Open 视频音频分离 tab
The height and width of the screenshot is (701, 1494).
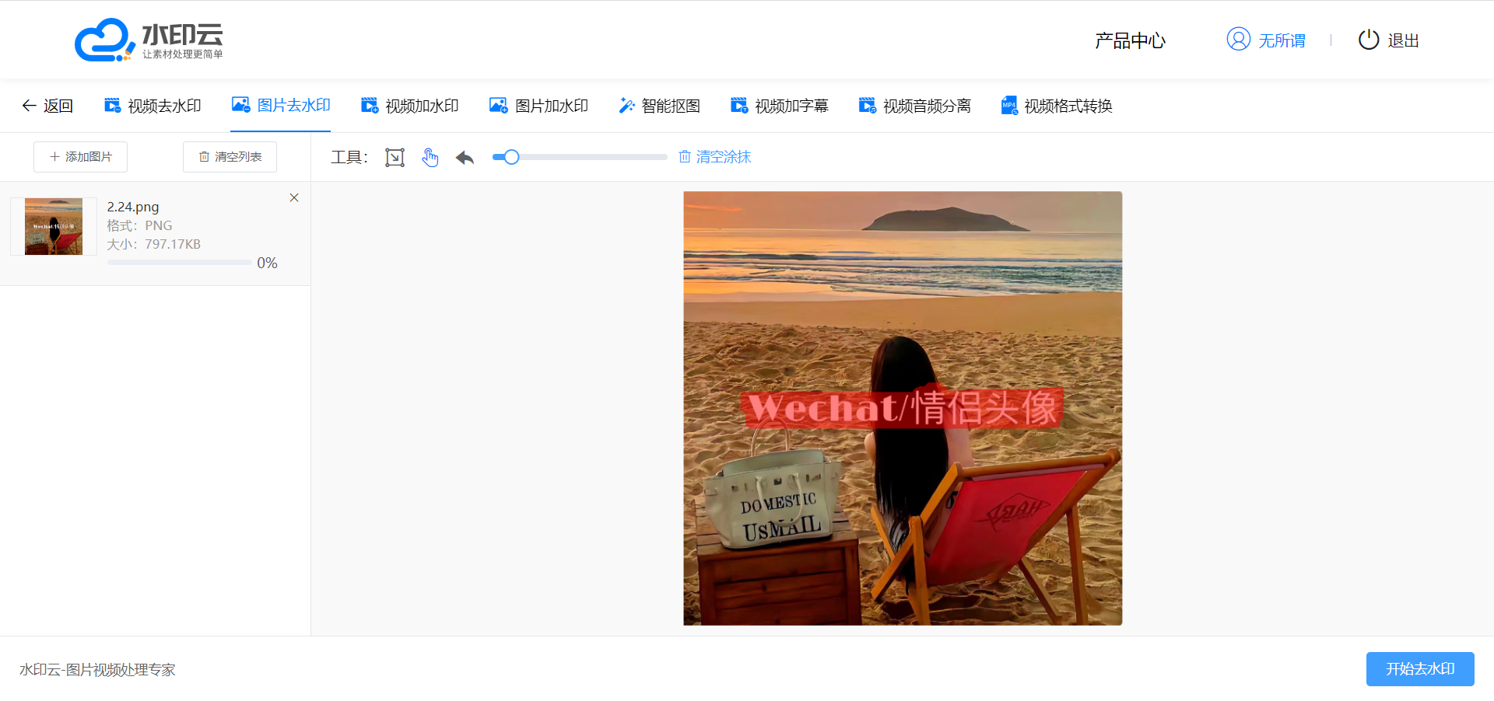914,106
